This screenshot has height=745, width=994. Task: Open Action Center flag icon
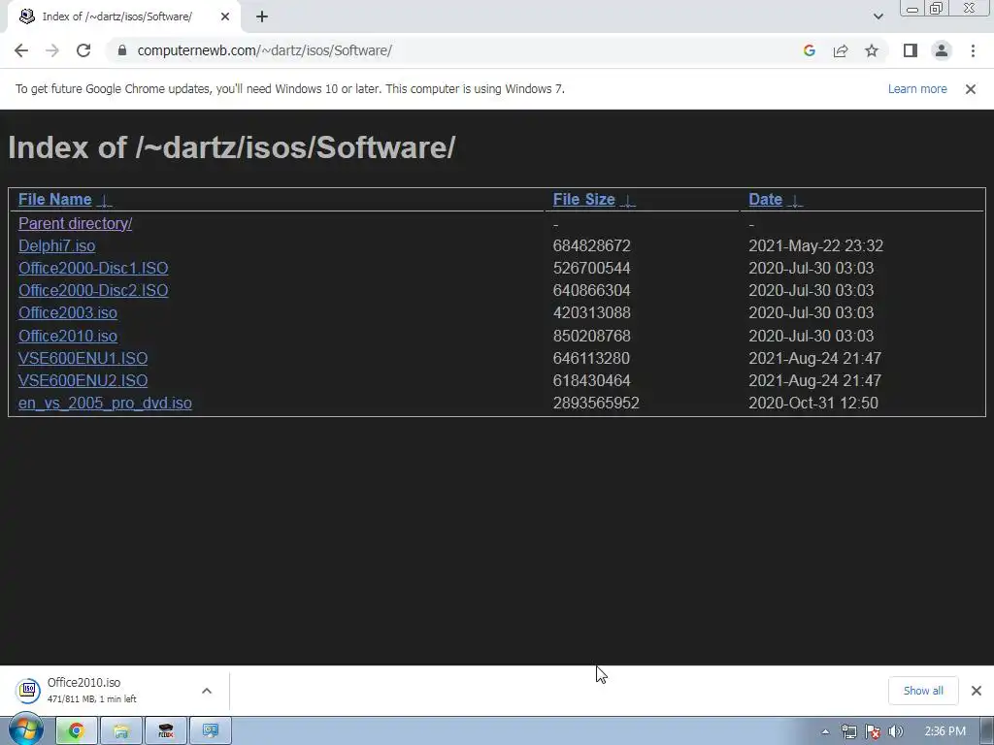[873, 731]
